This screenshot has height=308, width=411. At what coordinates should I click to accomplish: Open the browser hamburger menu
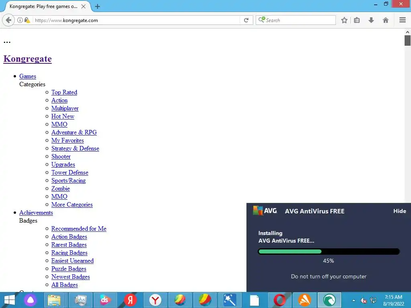click(x=403, y=20)
